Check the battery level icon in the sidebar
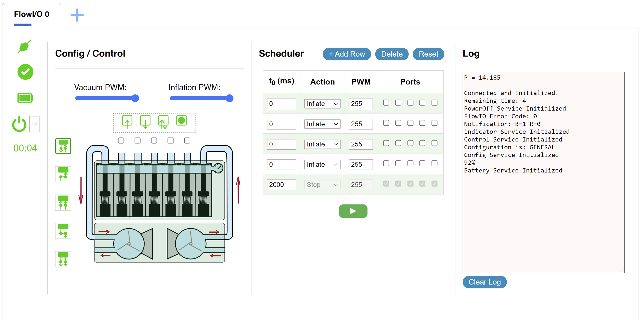 [25, 98]
